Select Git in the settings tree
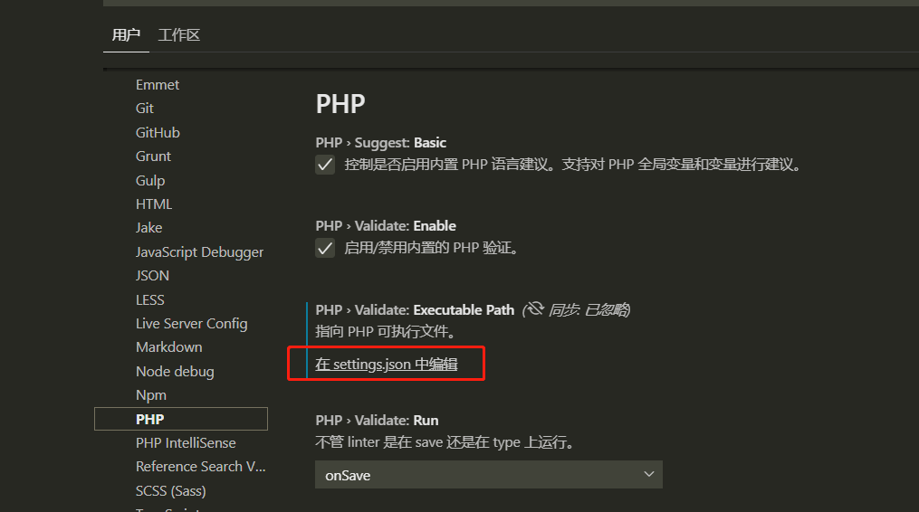This screenshot has width=919, height=512. 145,109
